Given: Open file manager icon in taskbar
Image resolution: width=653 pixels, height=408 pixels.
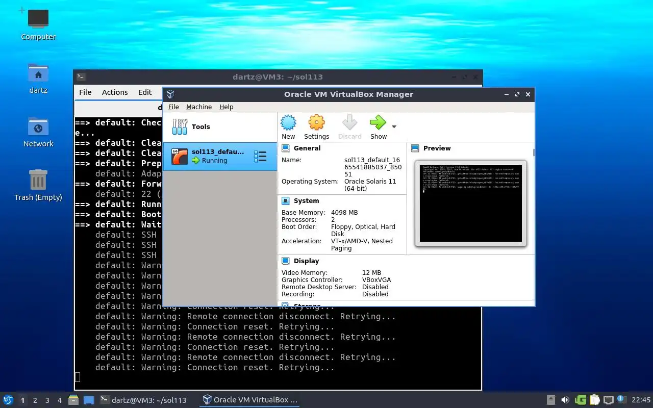Looking at the screenshot, I should coord(73,400).
